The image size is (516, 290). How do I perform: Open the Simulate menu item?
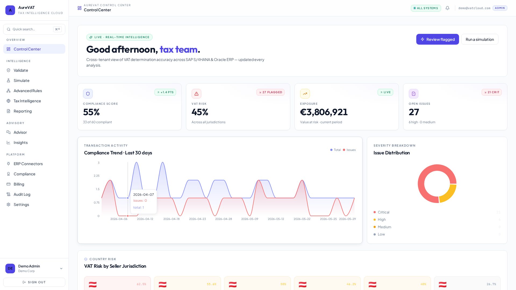click(34, 81)
